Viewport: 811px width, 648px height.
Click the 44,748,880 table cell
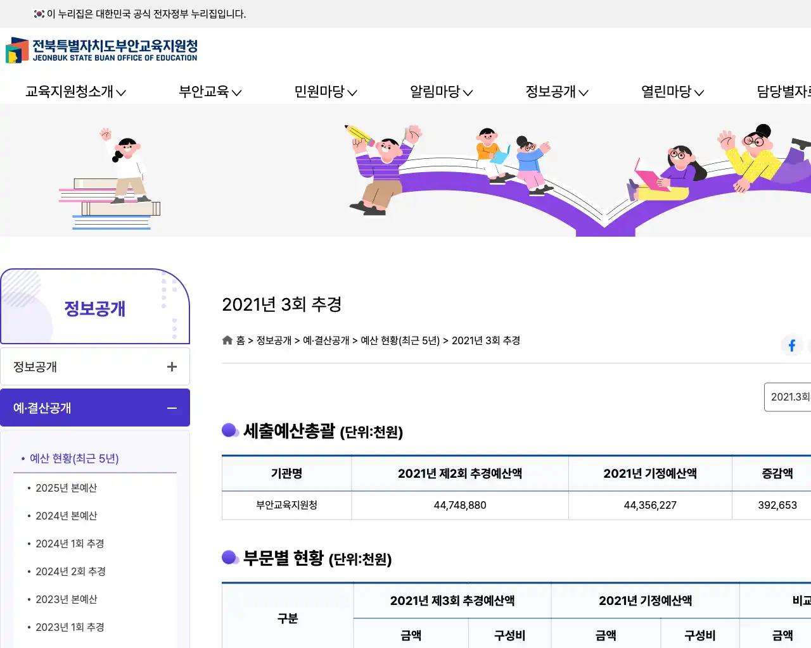coord(460,505)
